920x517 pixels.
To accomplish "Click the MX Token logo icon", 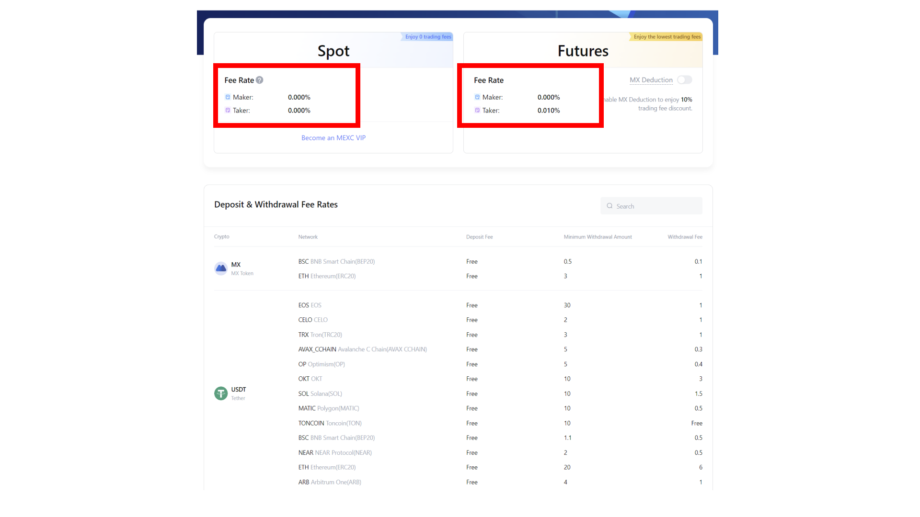I will click(221, 269).
